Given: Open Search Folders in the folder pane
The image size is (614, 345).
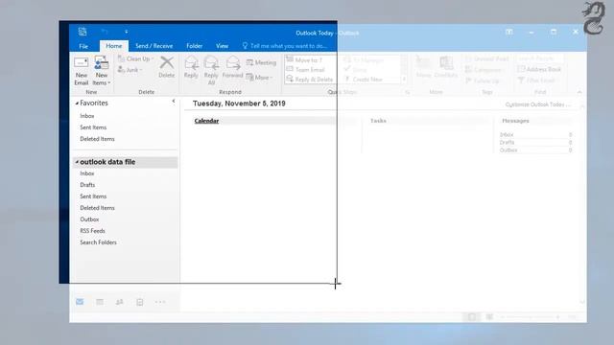Looking at the screenshot, I should click(x=98, y=242).
